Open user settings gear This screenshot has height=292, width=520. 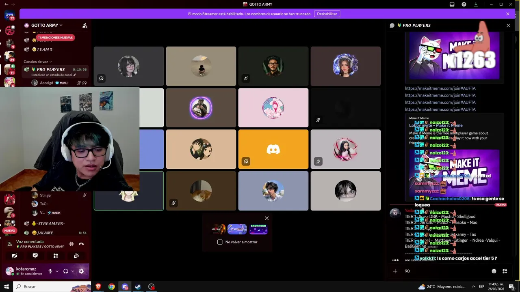coord(81,271)
